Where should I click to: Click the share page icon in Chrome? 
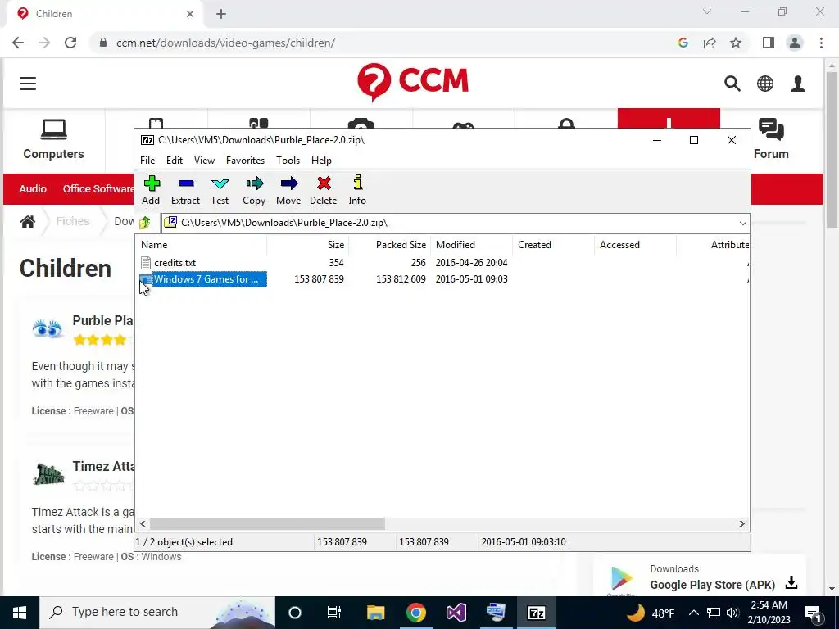click(710, 43)
